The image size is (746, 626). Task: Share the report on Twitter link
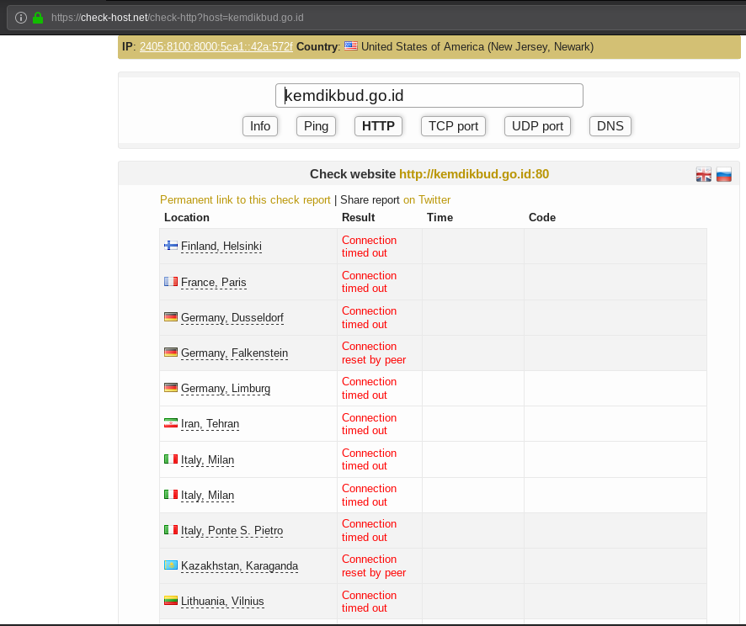point(427,199)
